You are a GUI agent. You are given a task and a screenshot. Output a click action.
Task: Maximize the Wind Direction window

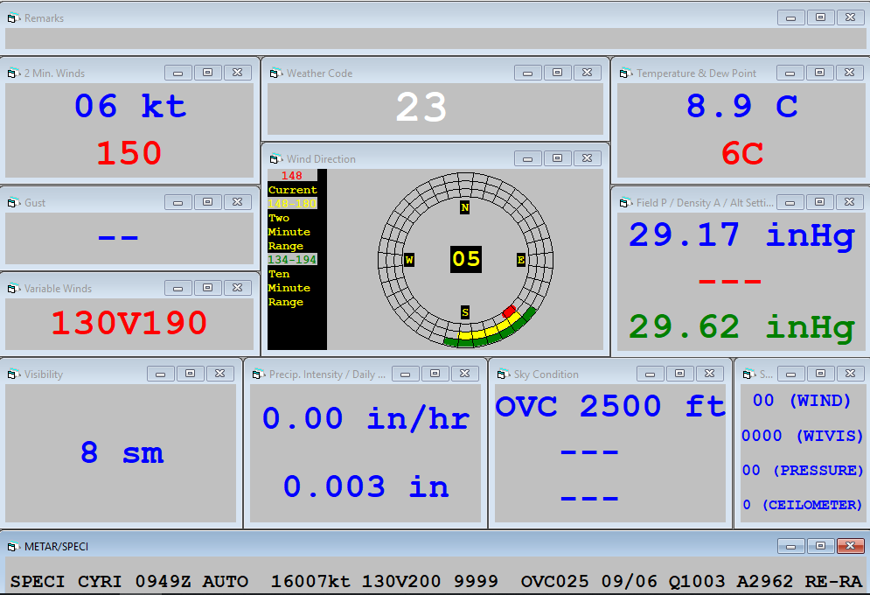(557, 158)
